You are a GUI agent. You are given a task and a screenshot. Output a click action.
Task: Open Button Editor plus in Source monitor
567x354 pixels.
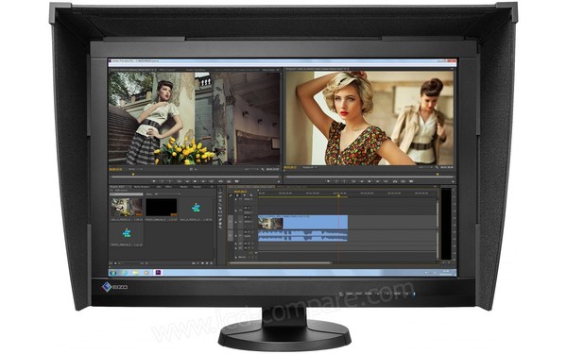(279, 181)
